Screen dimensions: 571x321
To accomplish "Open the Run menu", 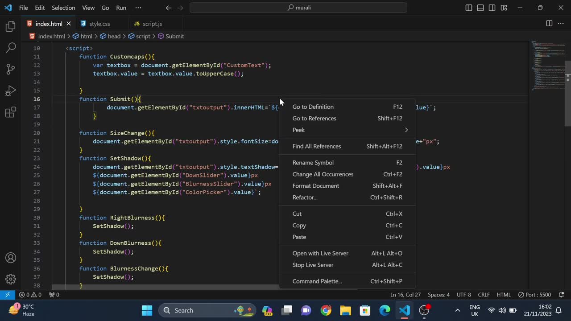I will pyautogui.click(x=121, y=8).
